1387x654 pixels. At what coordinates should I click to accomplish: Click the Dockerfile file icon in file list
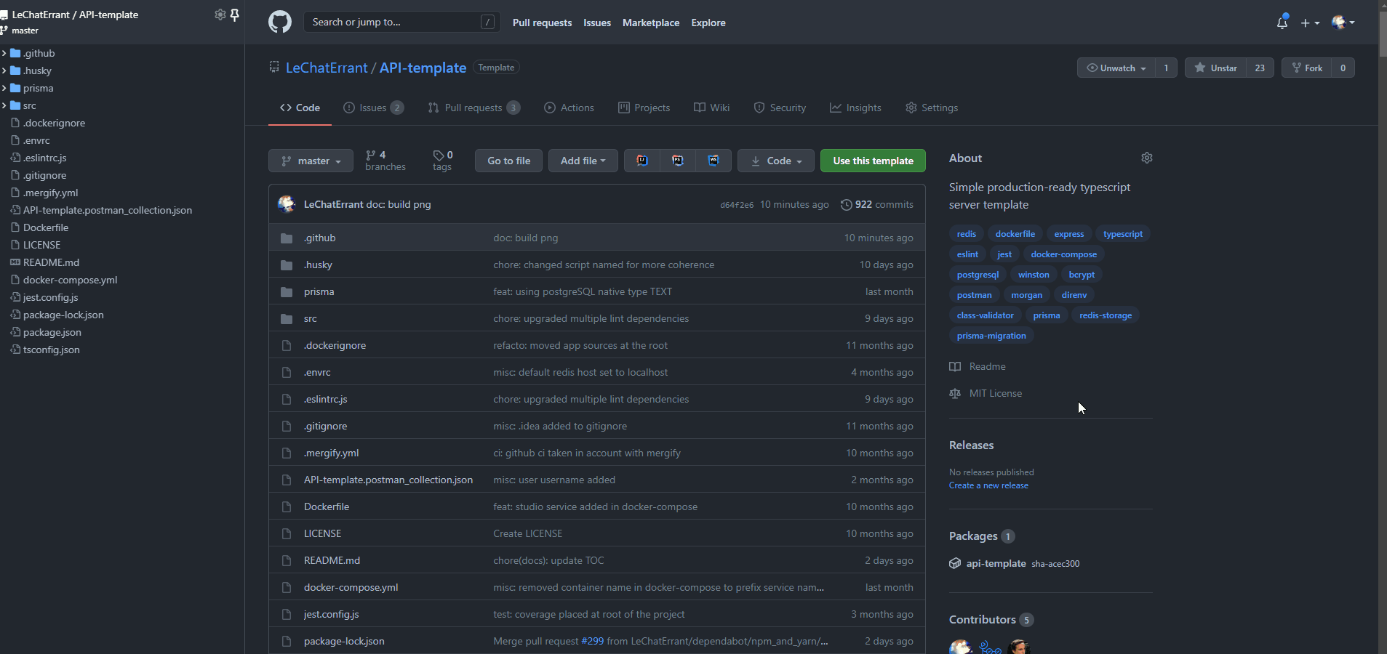point(287,507)
